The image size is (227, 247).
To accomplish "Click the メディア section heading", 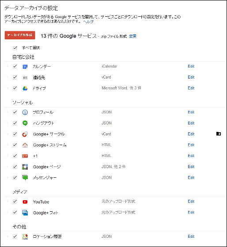I will (x=20, y=192).
